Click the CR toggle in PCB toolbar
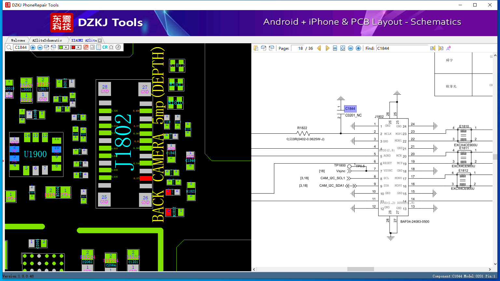Screen dimensions: 500x281 pos(105,47)
